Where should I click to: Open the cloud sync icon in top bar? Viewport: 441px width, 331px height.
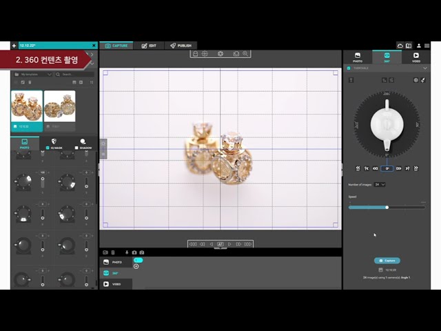pos(400,46)
